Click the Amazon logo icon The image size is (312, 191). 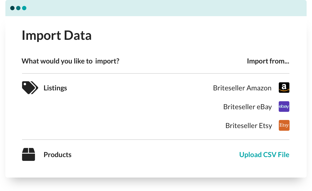284,88
